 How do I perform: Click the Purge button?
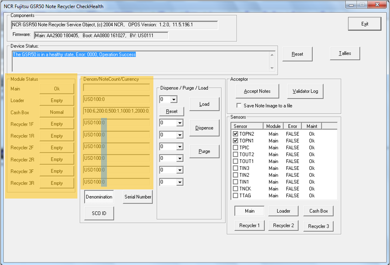click(204, 151)
